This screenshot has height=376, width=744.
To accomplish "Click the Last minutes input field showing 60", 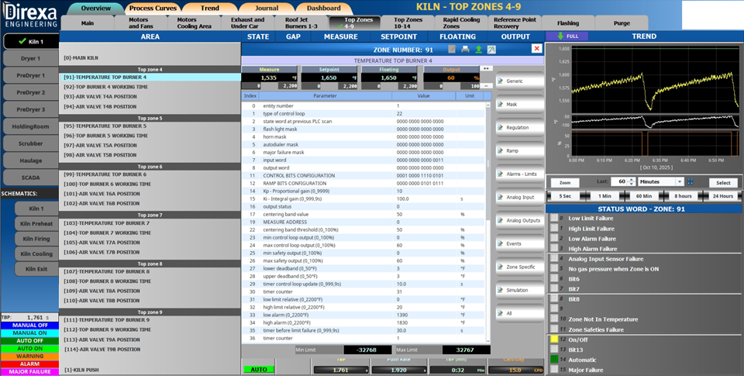I will click(618, 182).
